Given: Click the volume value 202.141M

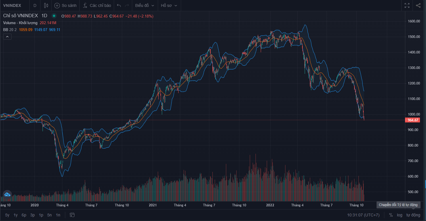Looking at the screenshot, I should (48, 23).
